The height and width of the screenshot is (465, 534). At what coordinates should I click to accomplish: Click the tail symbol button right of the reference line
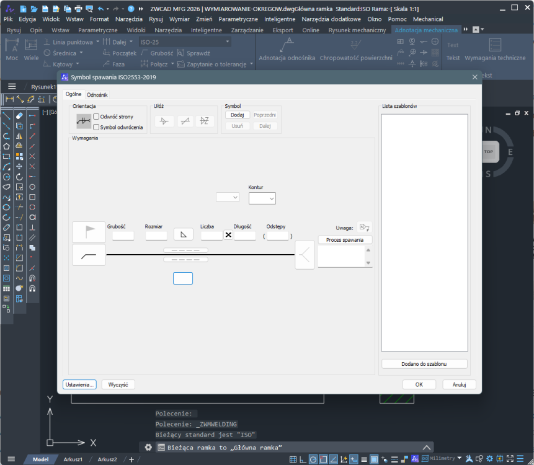[x=305, y=255]
